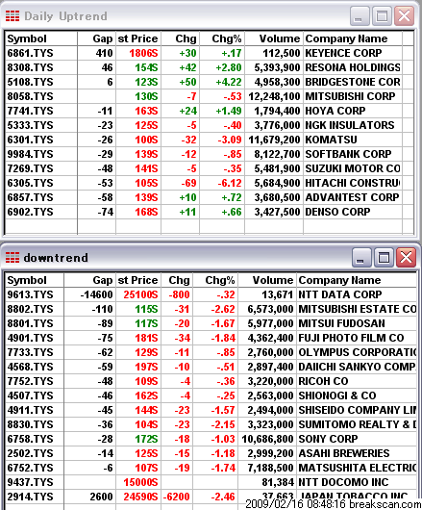Select symbol 7269.TYS
This screenshot has height=510, width=422.
point(30,168)
